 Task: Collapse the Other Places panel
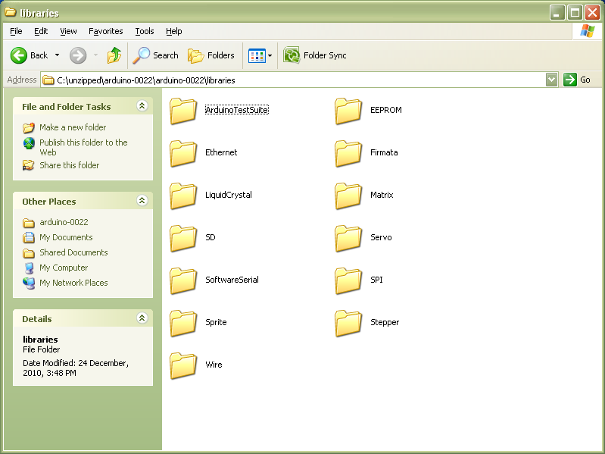(x=142, y=200)
